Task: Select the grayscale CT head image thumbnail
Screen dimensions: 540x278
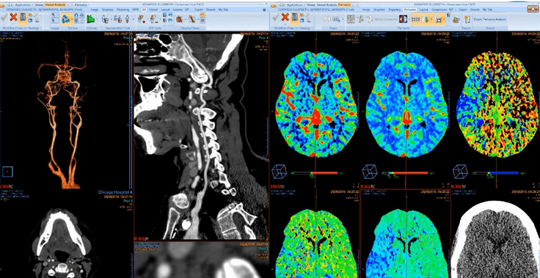Action: (495, 239)
